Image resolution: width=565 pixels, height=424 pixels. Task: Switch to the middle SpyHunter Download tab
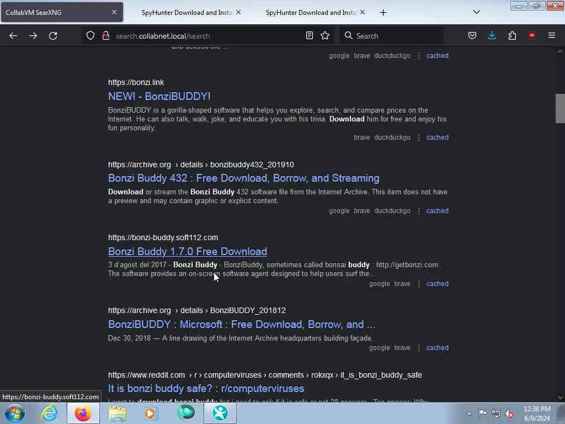186,12
